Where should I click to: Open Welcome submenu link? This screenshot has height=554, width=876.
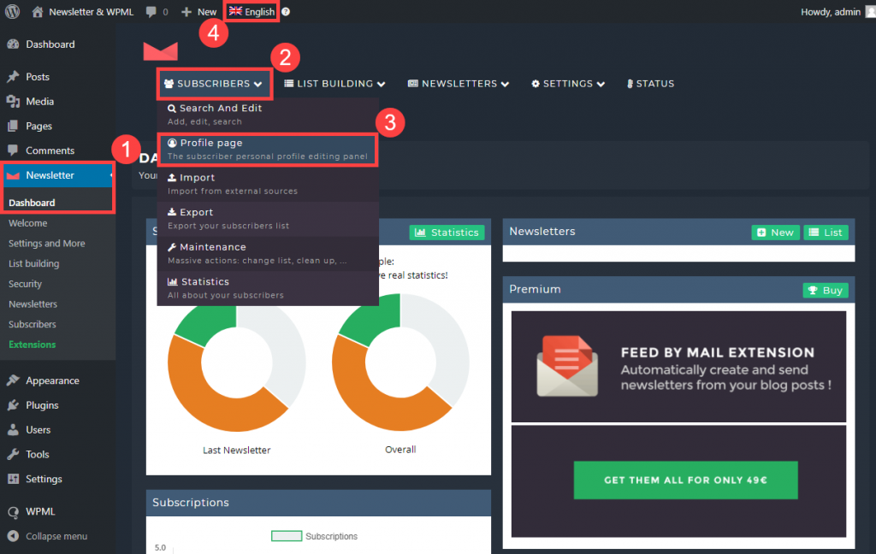coord(28,223)
